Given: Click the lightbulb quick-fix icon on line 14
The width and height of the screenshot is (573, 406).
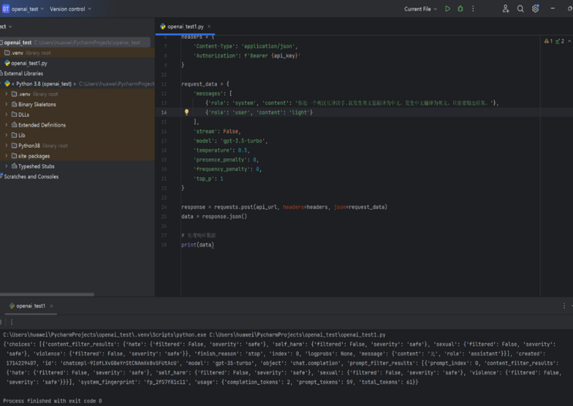Looking at the screenshot, I should click(187, 112).
